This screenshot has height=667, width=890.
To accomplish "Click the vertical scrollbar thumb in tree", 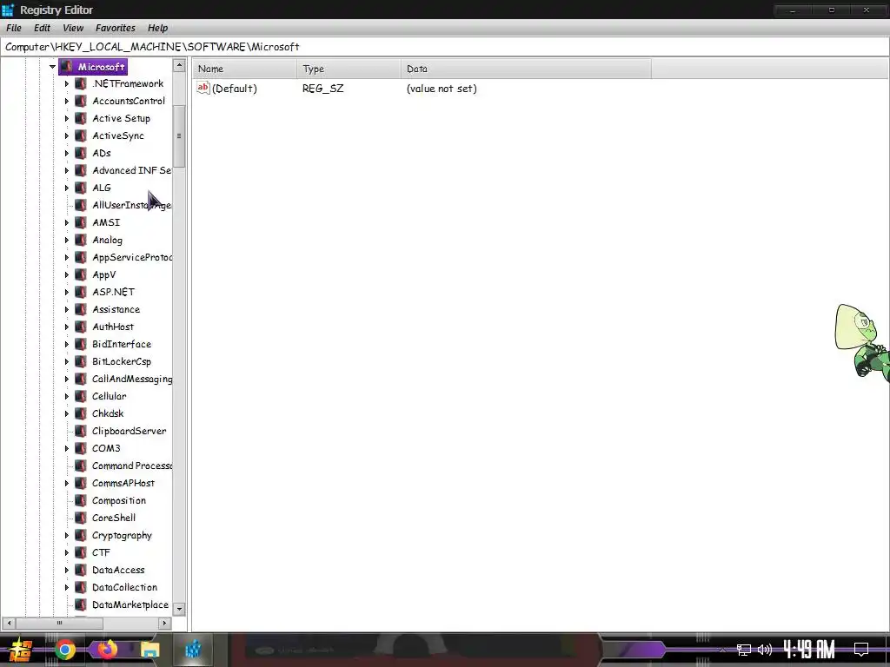I will click(179, 136).
